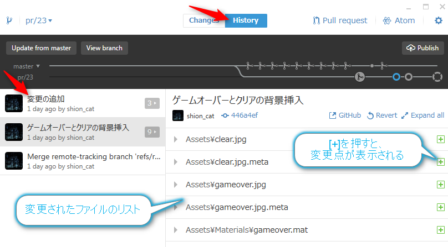The image size is (448, 247).
Task: Click green plus icon for Assets¥gameover.jpg
Action: point(441,185)
